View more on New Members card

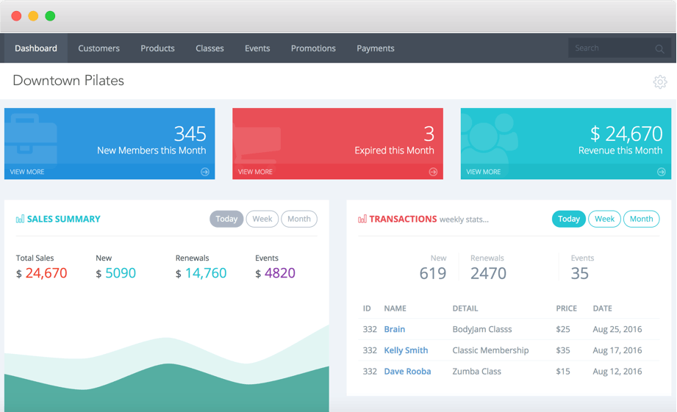(x=27, y=172)
